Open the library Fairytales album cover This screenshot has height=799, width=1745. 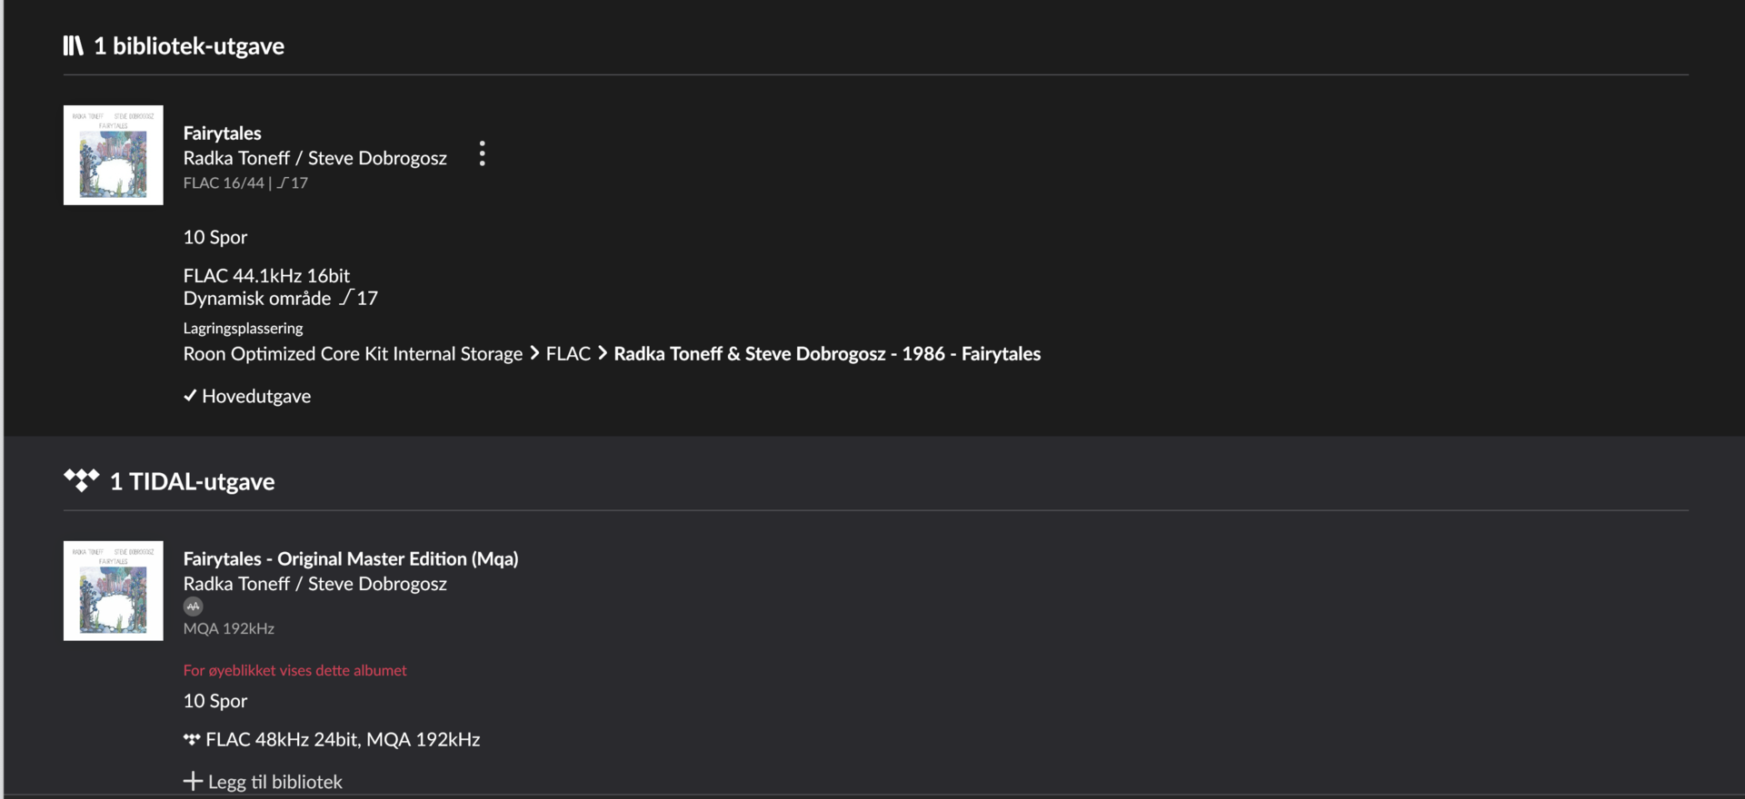pos(114,155)
